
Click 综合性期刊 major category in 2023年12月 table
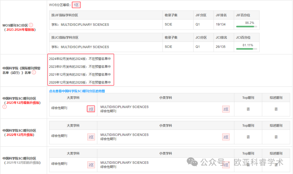click(x=59, y=108)
